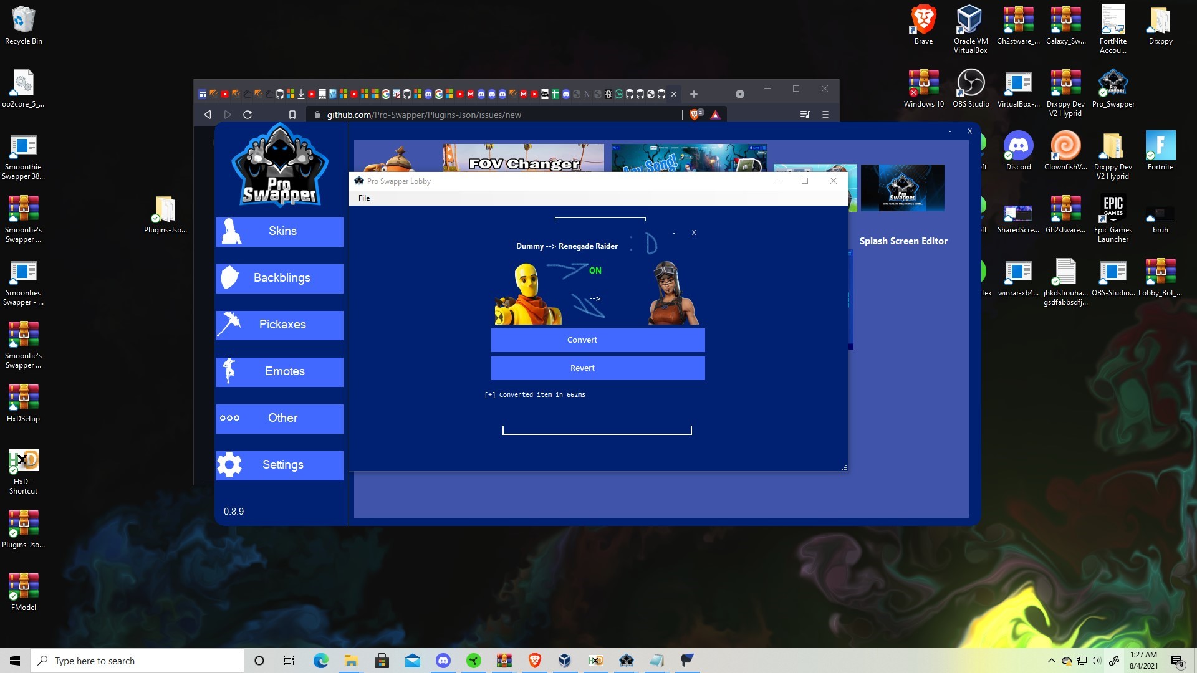Open the FOV Changer thumbnail

pos(523,158)
